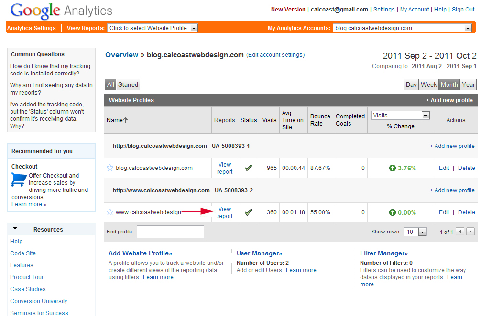The image size is (481, 316).
Task: Add new profile under UA-5808393-1
Action: [452, 146]
